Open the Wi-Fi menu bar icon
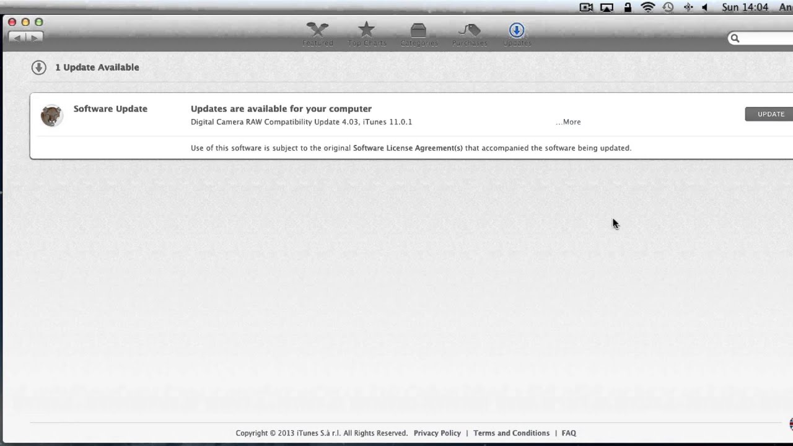 click(648, 7)
